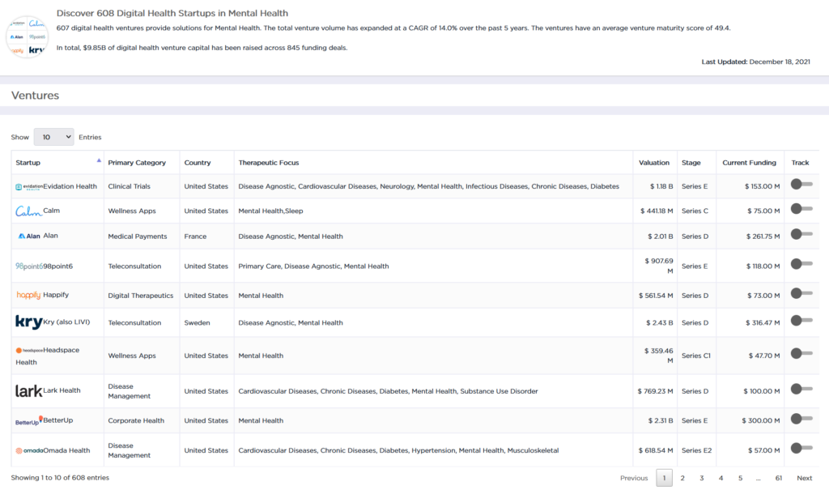Click the Headspace Health logo icon
Screen dimensions: 829x490
(29, 351)
